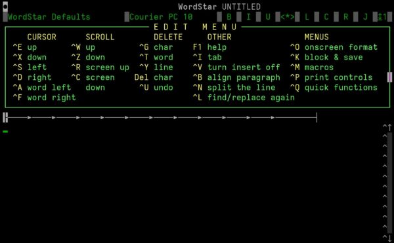Click the <*> style bar item
The width and height of the screenshot is (394, 243).
point(288,17)
